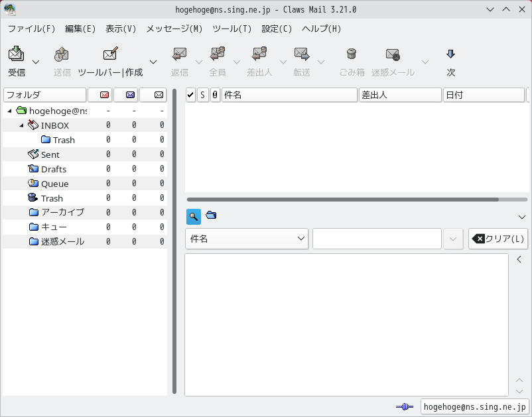Click the Forward (転送) toolbar icon

click(x=302, y=54)
